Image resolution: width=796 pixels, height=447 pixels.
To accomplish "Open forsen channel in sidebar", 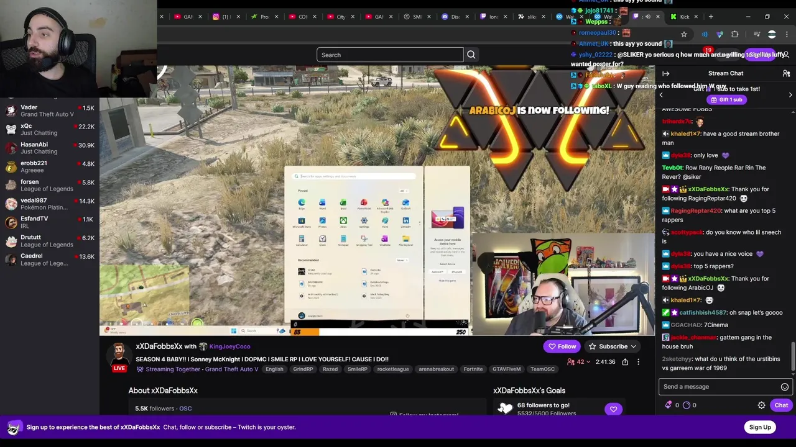I will 50,185.
